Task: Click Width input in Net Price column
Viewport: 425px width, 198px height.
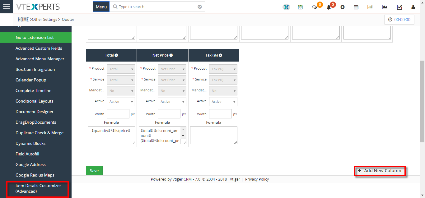Action: click(169, 114)
